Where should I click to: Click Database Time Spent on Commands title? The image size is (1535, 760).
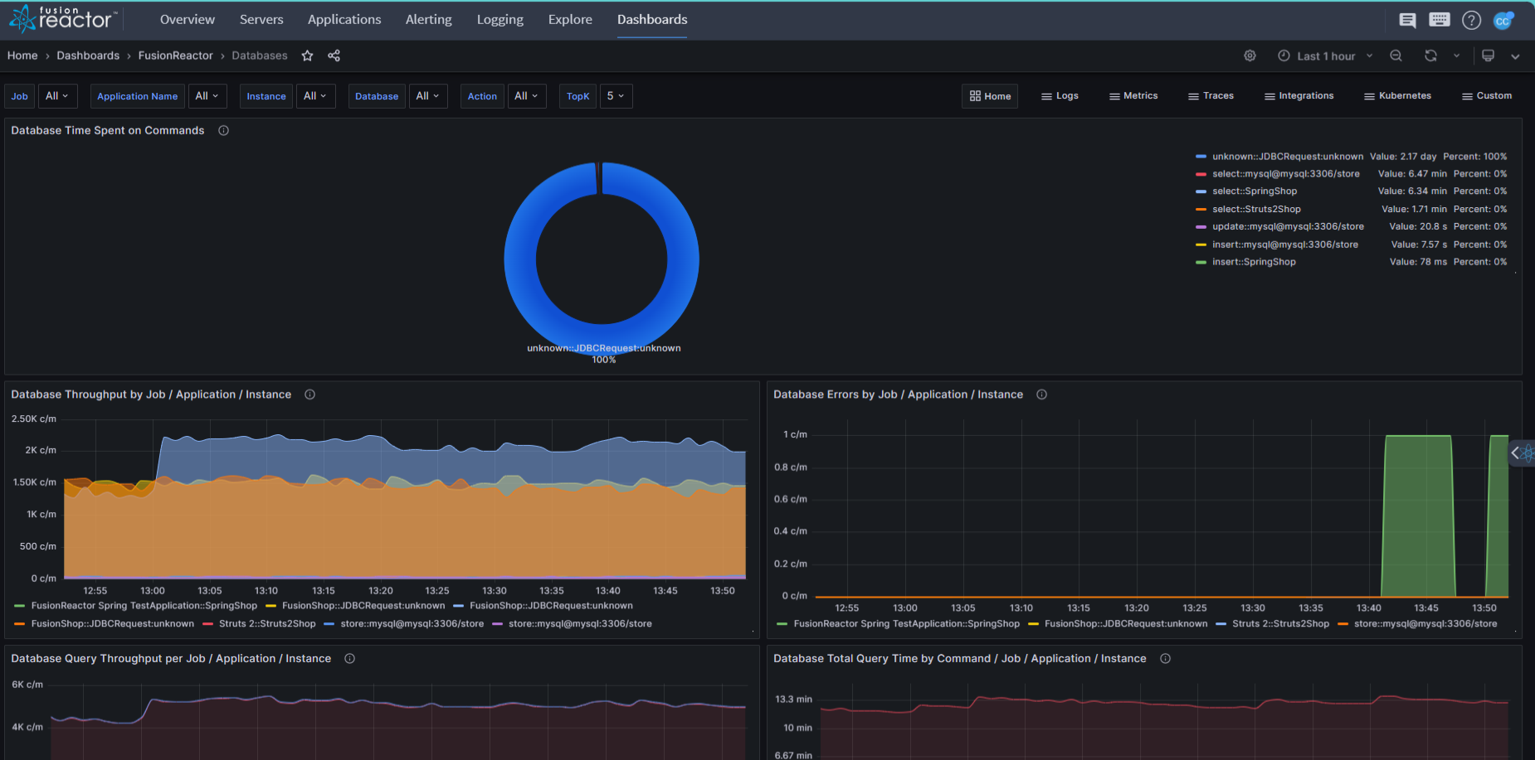click(108, 130)
